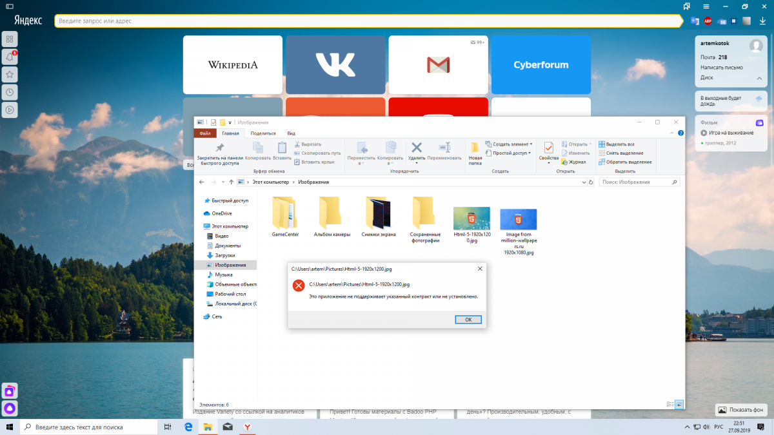Switch Explorer to details view button

point(671,404)
